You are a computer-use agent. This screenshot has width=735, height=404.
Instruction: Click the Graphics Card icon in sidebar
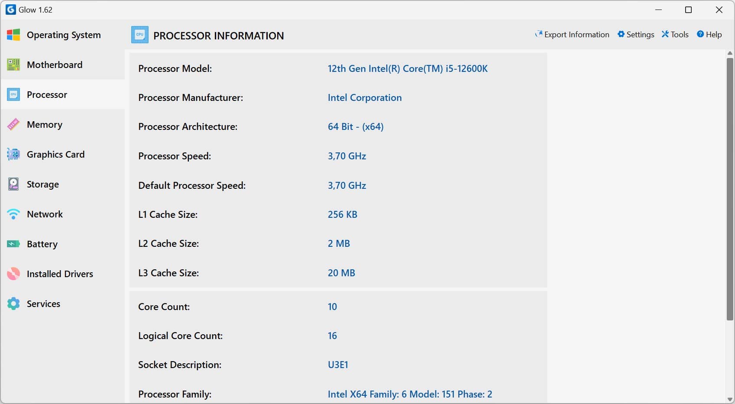pos(13,155)
